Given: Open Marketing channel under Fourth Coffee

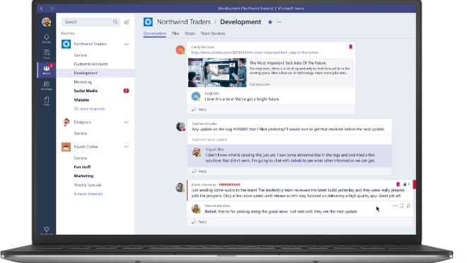Looking at the screenshot, I should (x=83, y=176).
